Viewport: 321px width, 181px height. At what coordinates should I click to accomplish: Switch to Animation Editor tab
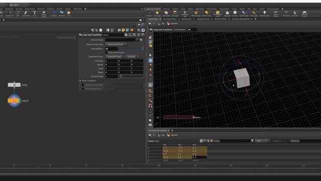pos(170,19)
